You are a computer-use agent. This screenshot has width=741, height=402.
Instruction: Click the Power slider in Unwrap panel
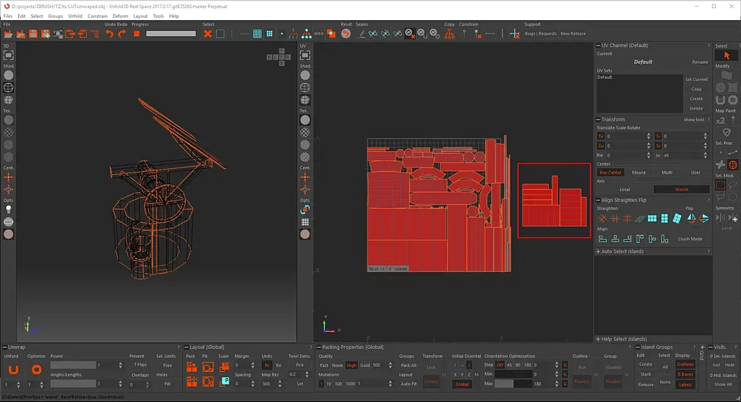click(x=73, y=365)
